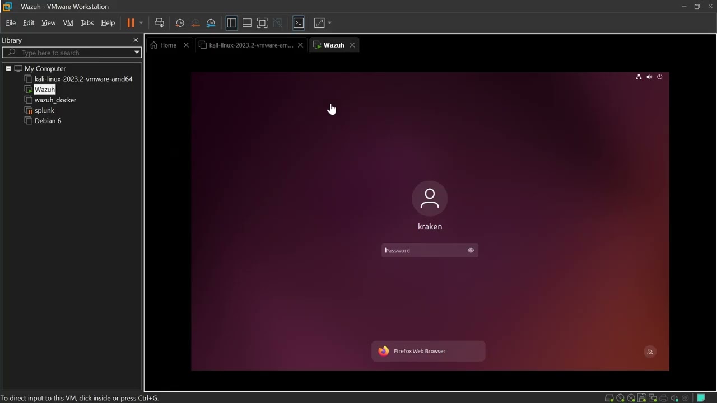Close the kali-linux tab
Viewport: 717px width, 403px height.
tap(300, 45)
